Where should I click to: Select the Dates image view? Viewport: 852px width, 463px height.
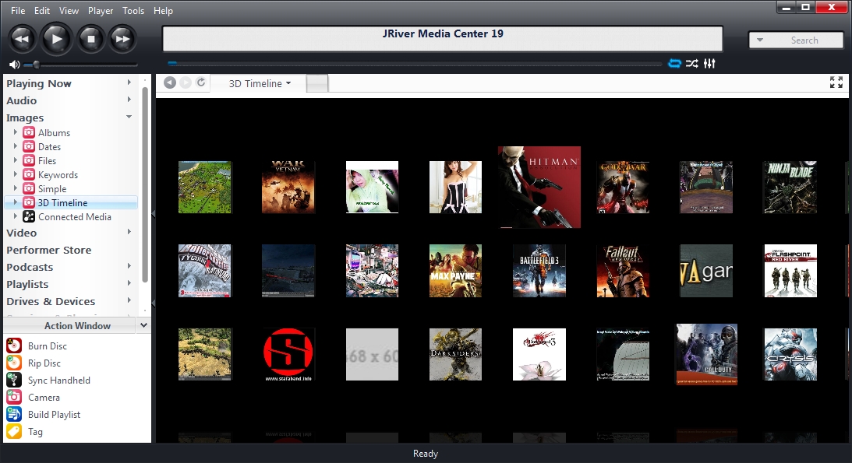pos(49,147)
